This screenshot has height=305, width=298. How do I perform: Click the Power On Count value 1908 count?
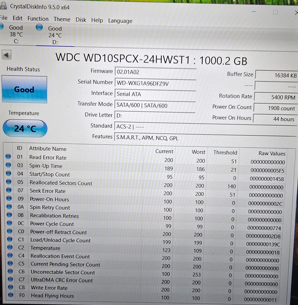(276, 108)
